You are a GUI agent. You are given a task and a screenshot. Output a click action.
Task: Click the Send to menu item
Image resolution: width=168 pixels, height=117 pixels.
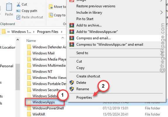click(82, 53)
